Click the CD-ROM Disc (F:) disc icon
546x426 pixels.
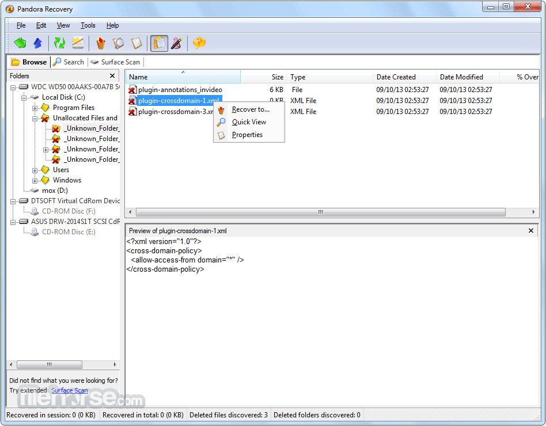[x=35, y=211]
